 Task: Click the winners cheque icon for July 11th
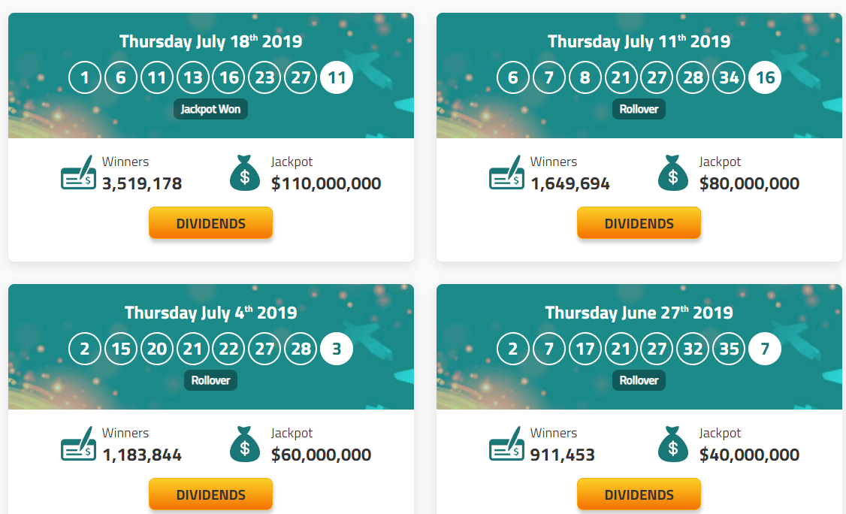pyautogui.click(x=506, y=172)
